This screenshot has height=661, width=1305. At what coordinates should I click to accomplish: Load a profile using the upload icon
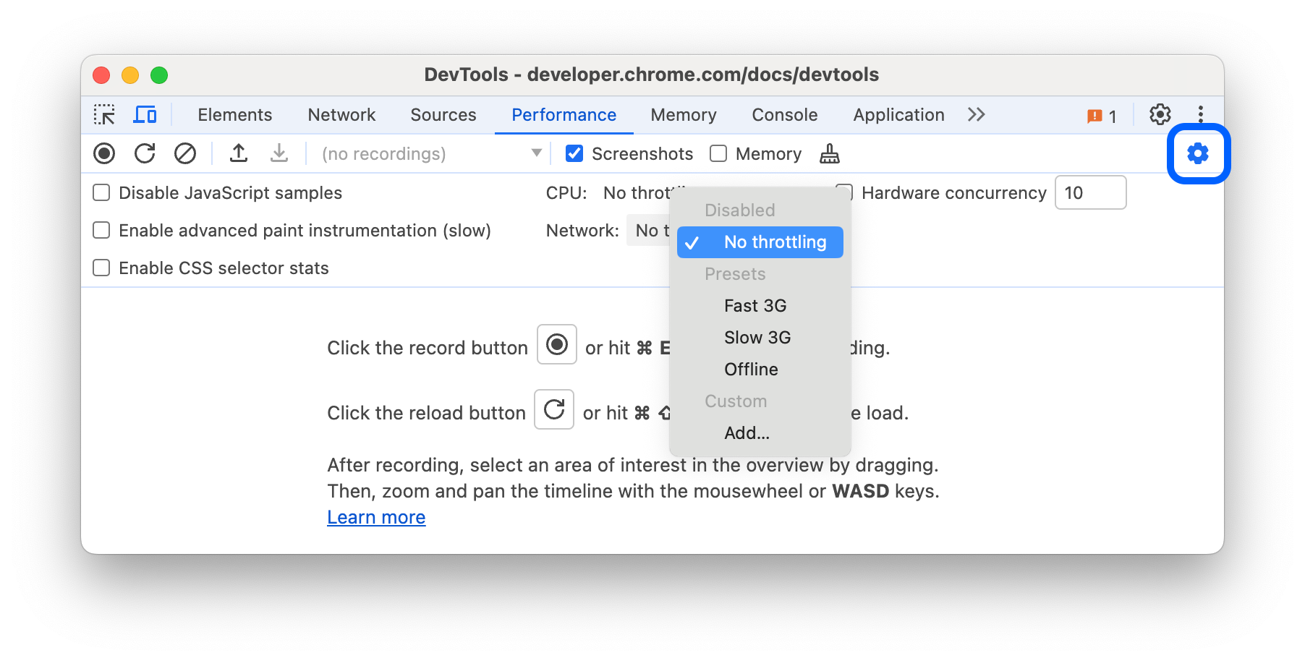click(x=239, y=153)
